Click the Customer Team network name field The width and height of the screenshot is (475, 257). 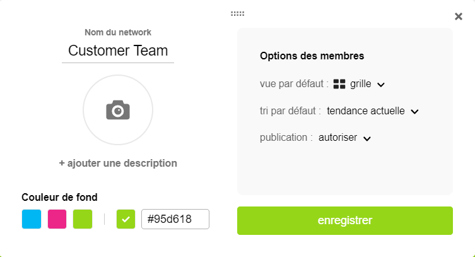(118, 51)
